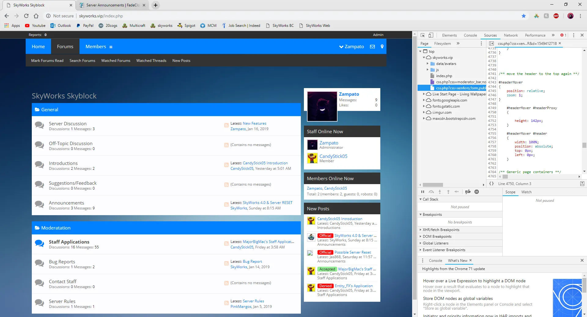
Task: Pretty print the source with curly braces icon
Action: (x=491, y=183)
